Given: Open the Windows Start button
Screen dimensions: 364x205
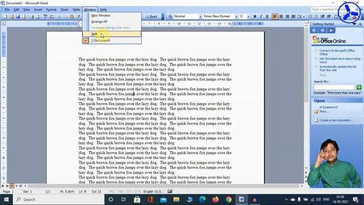Looking at the screenshot, I should pyautogui.click(x=6, y=199).
